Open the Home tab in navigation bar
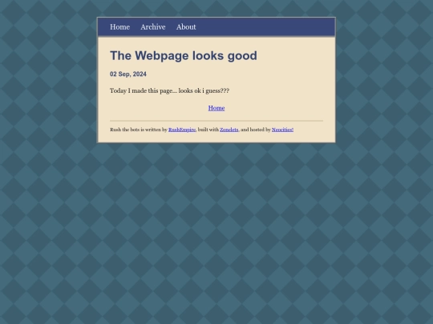Viewport: 433px width, 324px height. tap(119, 27)
